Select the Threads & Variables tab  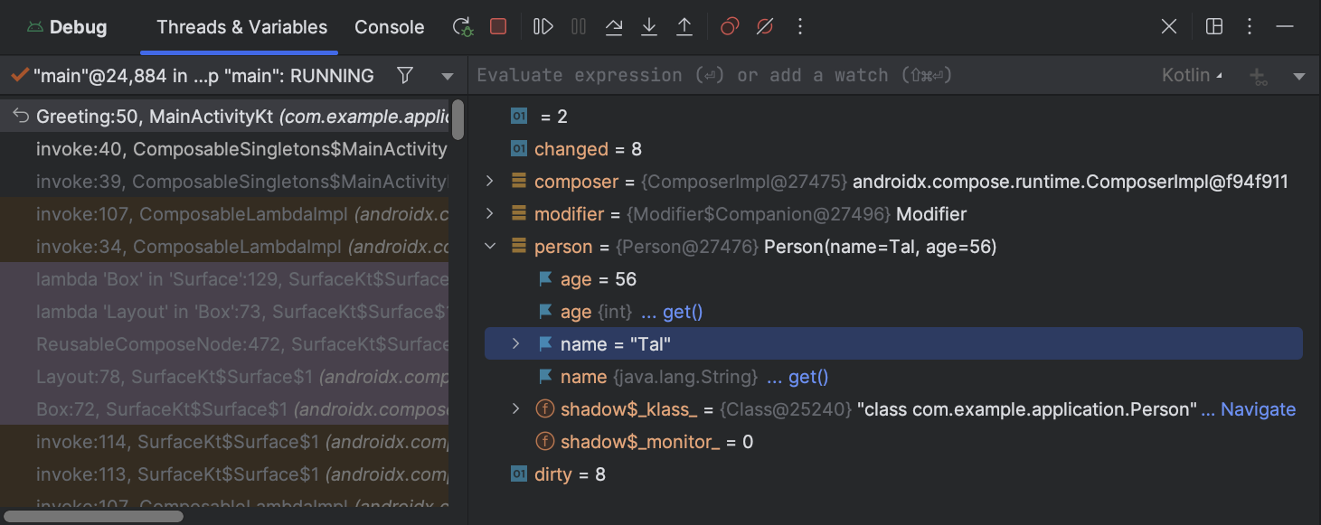tap(241, 27)
